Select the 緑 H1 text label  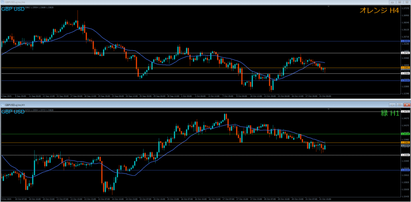pyautogui.click(x=390, y=114)
